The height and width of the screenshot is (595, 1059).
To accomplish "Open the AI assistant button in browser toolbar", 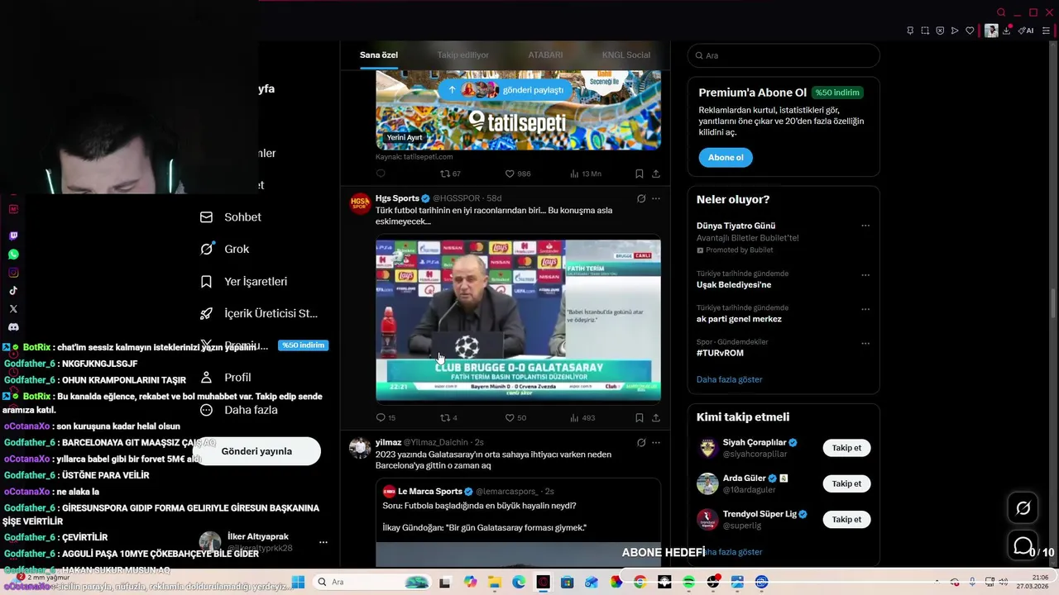I will tap(1026, 31).
